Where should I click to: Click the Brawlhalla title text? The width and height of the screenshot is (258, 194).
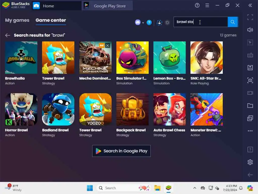coord(15,78)
